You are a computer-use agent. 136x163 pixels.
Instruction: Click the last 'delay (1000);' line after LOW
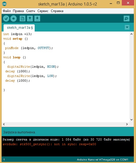17,81
